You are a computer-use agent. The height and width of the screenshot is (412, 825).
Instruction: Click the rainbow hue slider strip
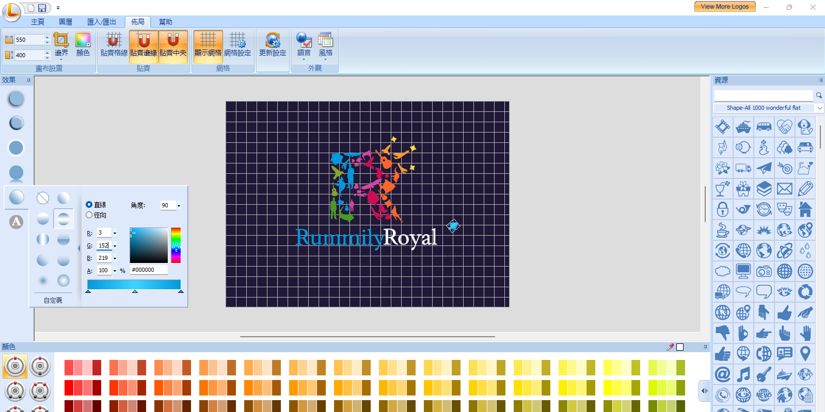coord(176,245)
